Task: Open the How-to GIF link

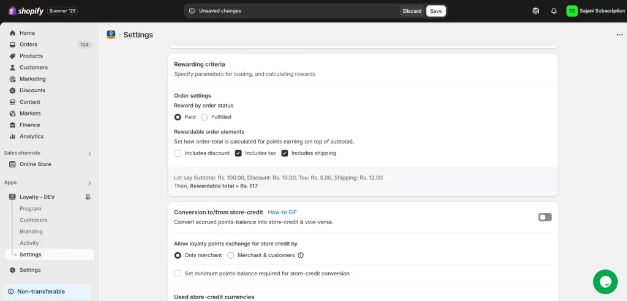Action: click(282, 212)
